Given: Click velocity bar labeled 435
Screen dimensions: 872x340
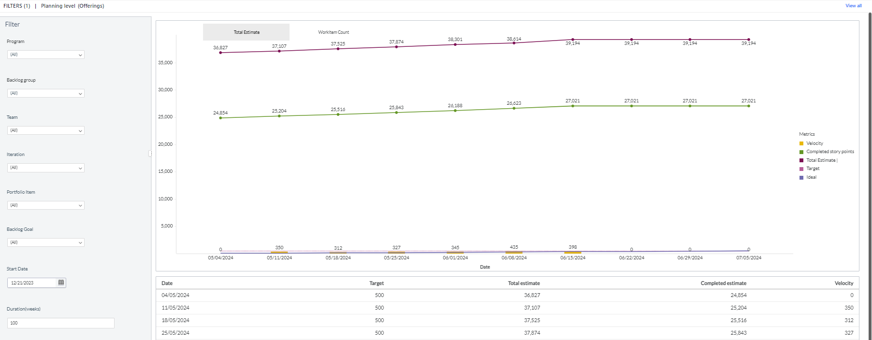Looking at the screenshot, I should (514, 252).
